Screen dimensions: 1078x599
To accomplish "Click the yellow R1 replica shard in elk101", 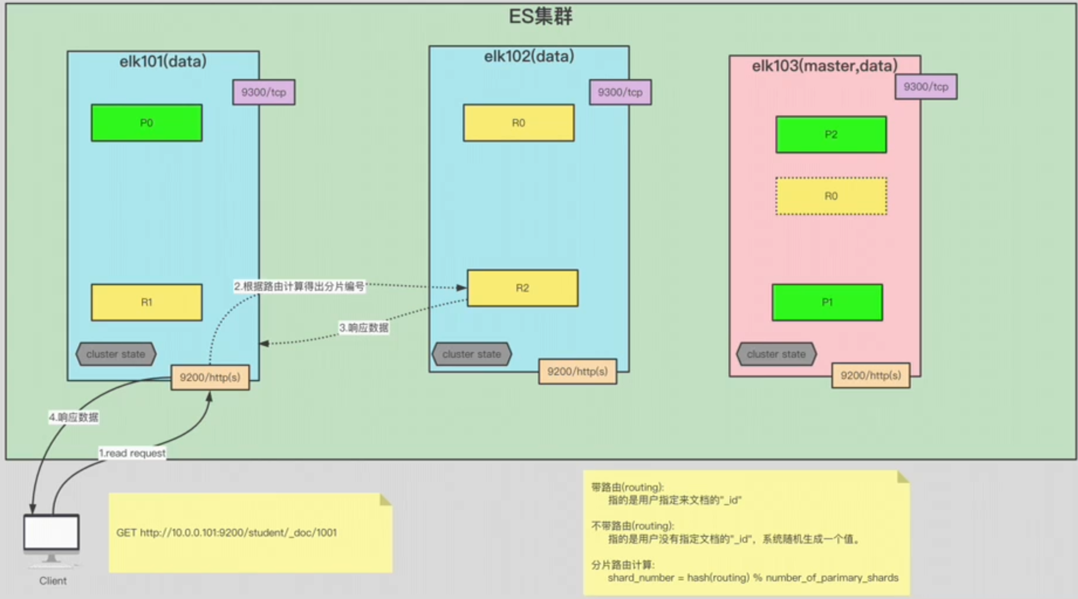I will coord(146,303).
